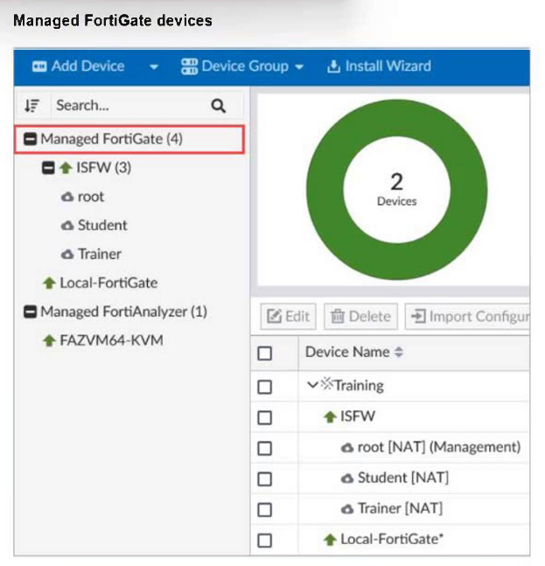Check the box for Student [NAT] row
545x566 pixels.
pyautogui.click(x=265, y=479)
